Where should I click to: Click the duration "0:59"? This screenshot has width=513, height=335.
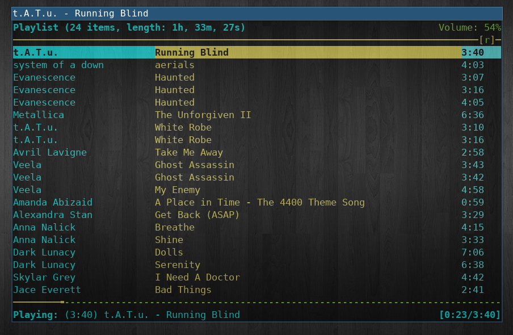[x=473, y=202]
